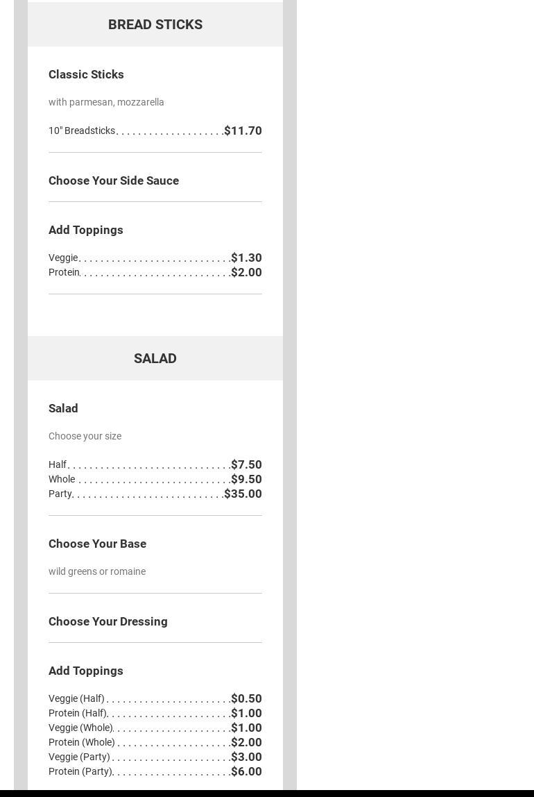Click the 10" Breadsticks size option

pos(82,131)
